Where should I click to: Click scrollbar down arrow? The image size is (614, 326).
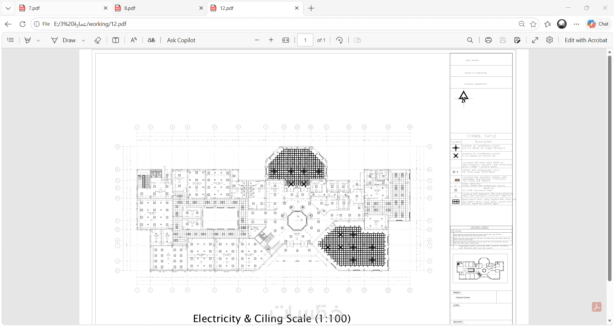pos(610,321)
